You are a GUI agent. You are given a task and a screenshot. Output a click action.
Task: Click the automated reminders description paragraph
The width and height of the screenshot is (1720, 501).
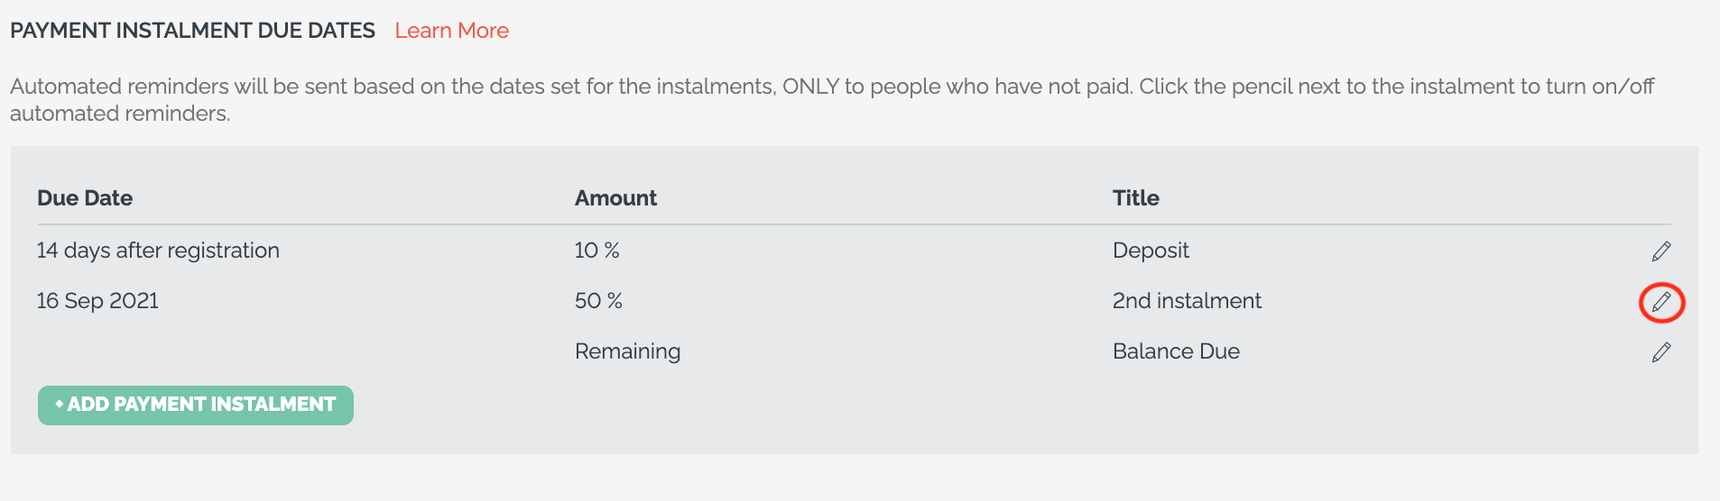832,100
